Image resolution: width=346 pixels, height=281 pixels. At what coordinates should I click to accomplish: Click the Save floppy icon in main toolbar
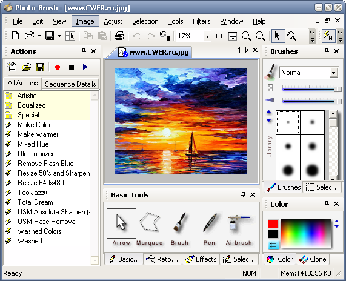pos(50,36)
